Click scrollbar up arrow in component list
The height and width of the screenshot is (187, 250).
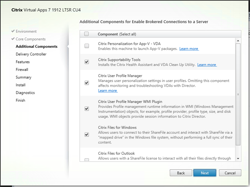tap(238, 41)
